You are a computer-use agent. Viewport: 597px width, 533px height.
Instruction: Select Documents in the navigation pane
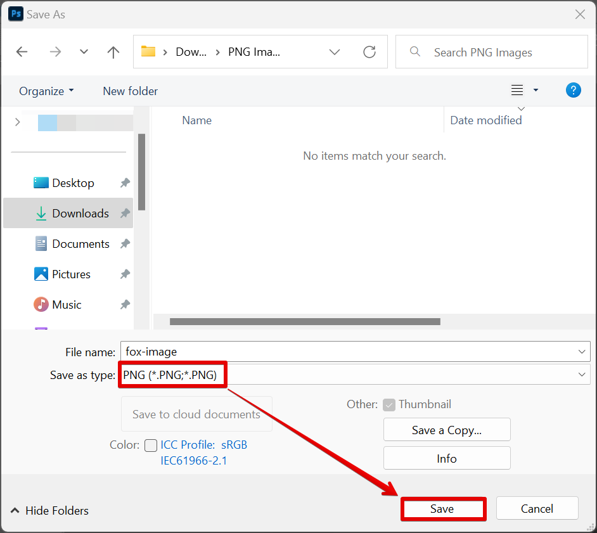pos(80,244)
